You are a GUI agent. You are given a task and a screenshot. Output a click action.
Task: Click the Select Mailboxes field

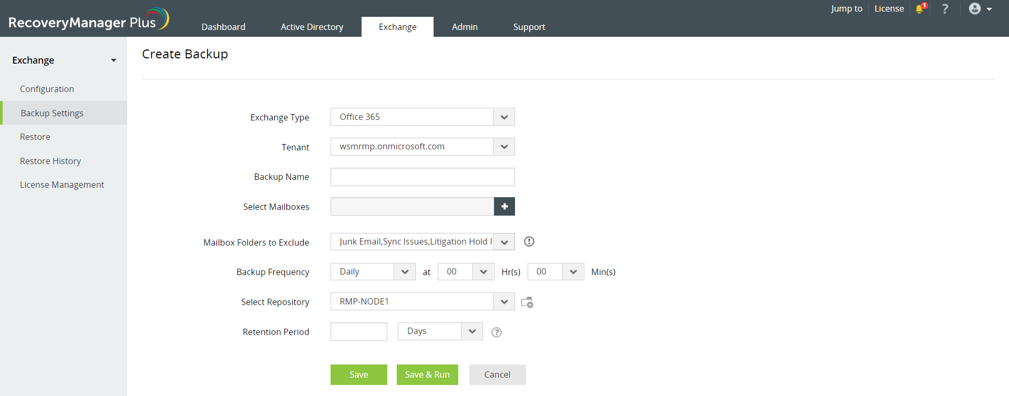412,207
